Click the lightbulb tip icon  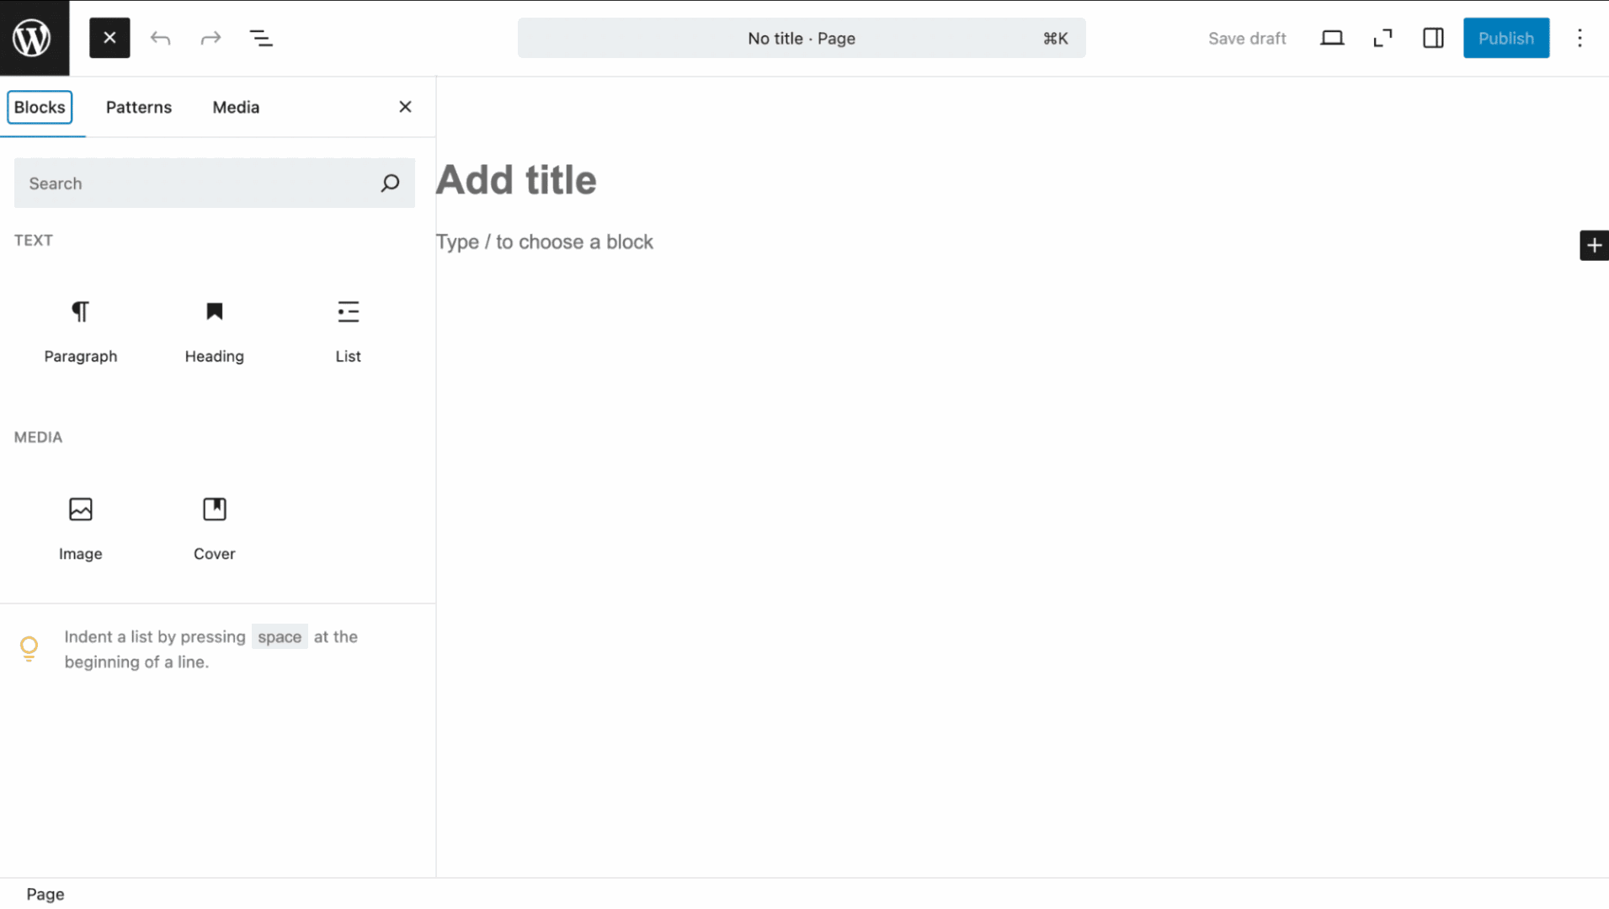[x=29, y=649]
